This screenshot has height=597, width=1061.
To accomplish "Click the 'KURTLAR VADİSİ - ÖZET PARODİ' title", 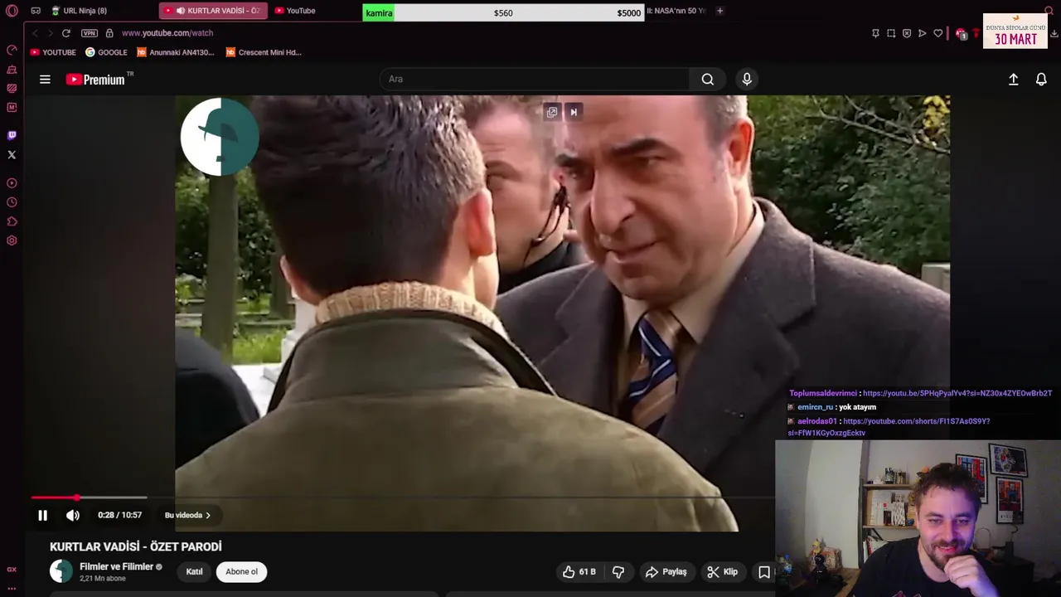I will [136, 546].
